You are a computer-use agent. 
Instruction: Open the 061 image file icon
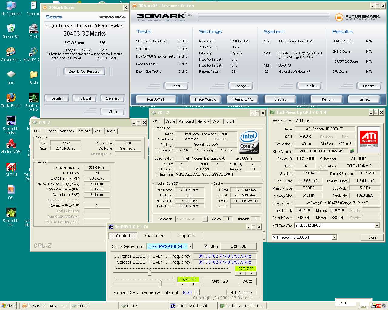tap(11, 192)
